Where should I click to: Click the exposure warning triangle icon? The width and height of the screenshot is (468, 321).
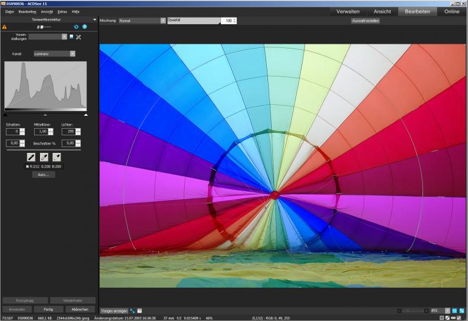(x=4, y=27)
